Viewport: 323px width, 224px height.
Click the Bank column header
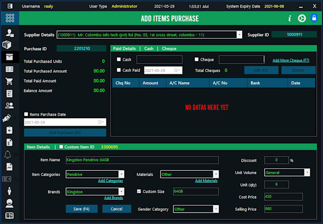[267, 83]
